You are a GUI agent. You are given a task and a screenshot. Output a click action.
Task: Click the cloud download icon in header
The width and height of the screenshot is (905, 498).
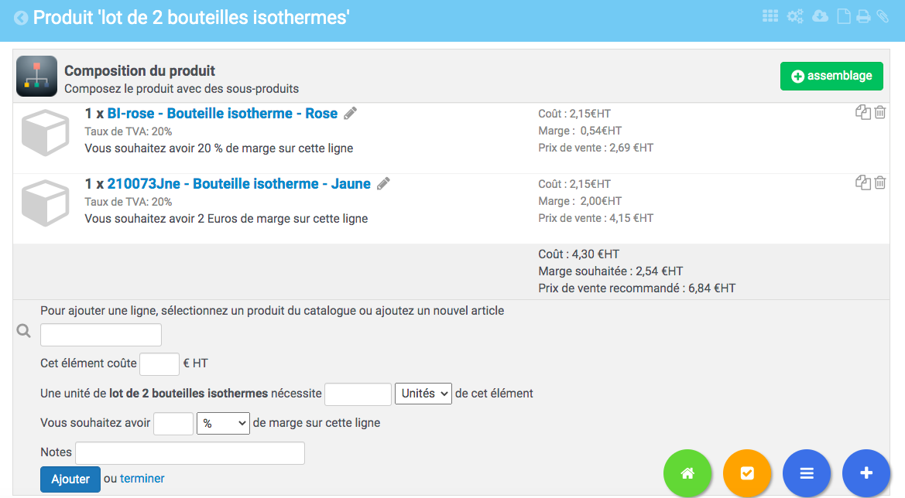820,16
